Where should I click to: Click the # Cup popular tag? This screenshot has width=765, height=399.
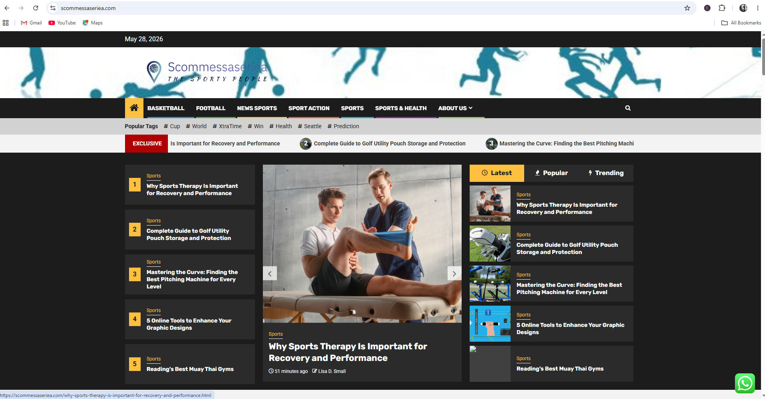[x=172, y=126]
